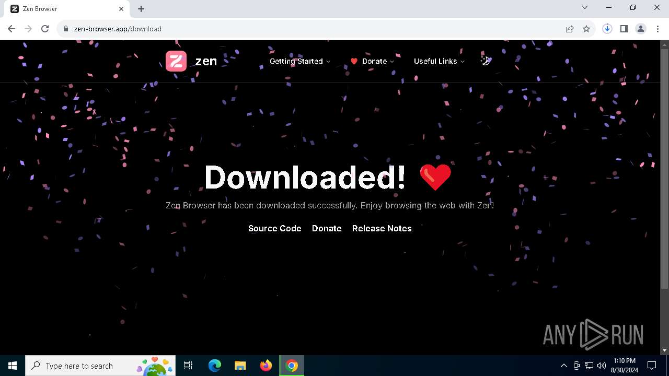This screenshot has height=376, width=669.
Task: Launch Firefox from taskbar
Action: 266,366
